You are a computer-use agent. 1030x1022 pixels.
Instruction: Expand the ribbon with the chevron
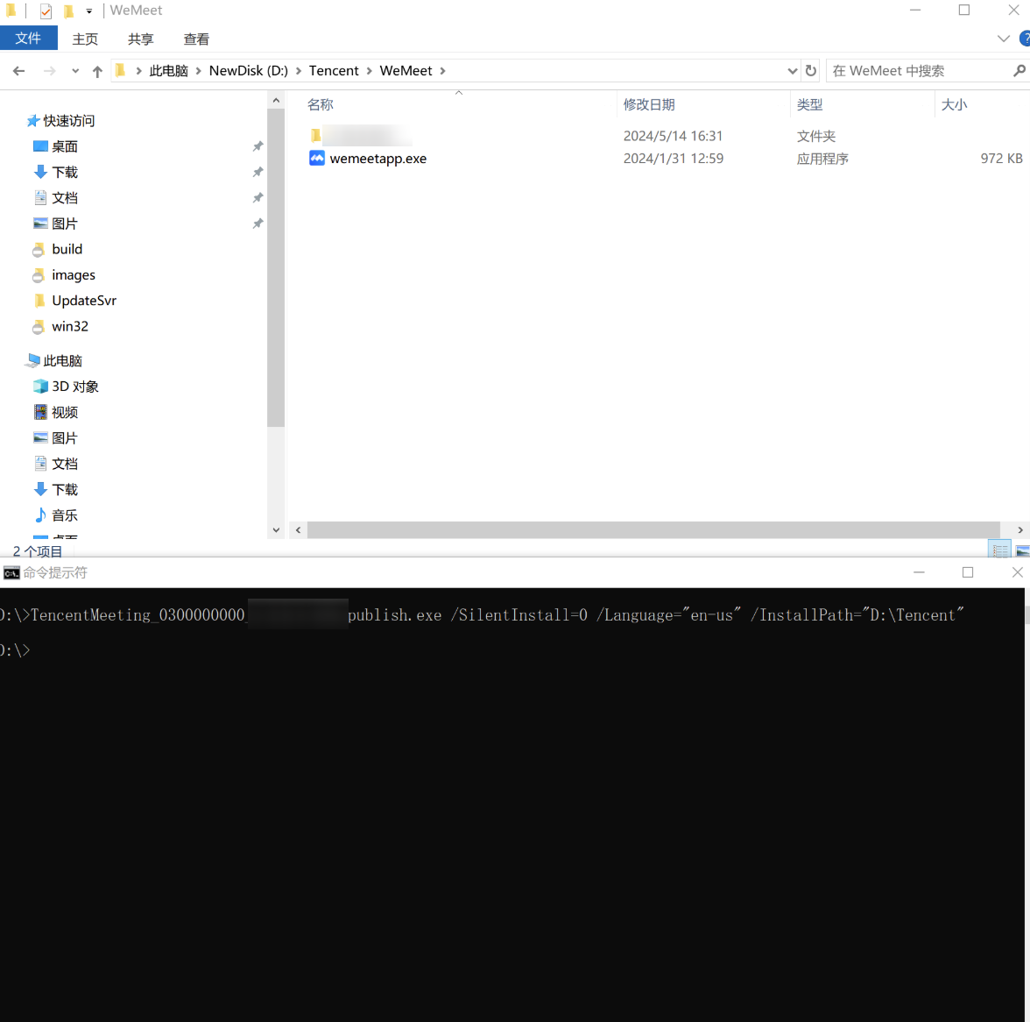pyautogui.click(x=1003, y=39)
